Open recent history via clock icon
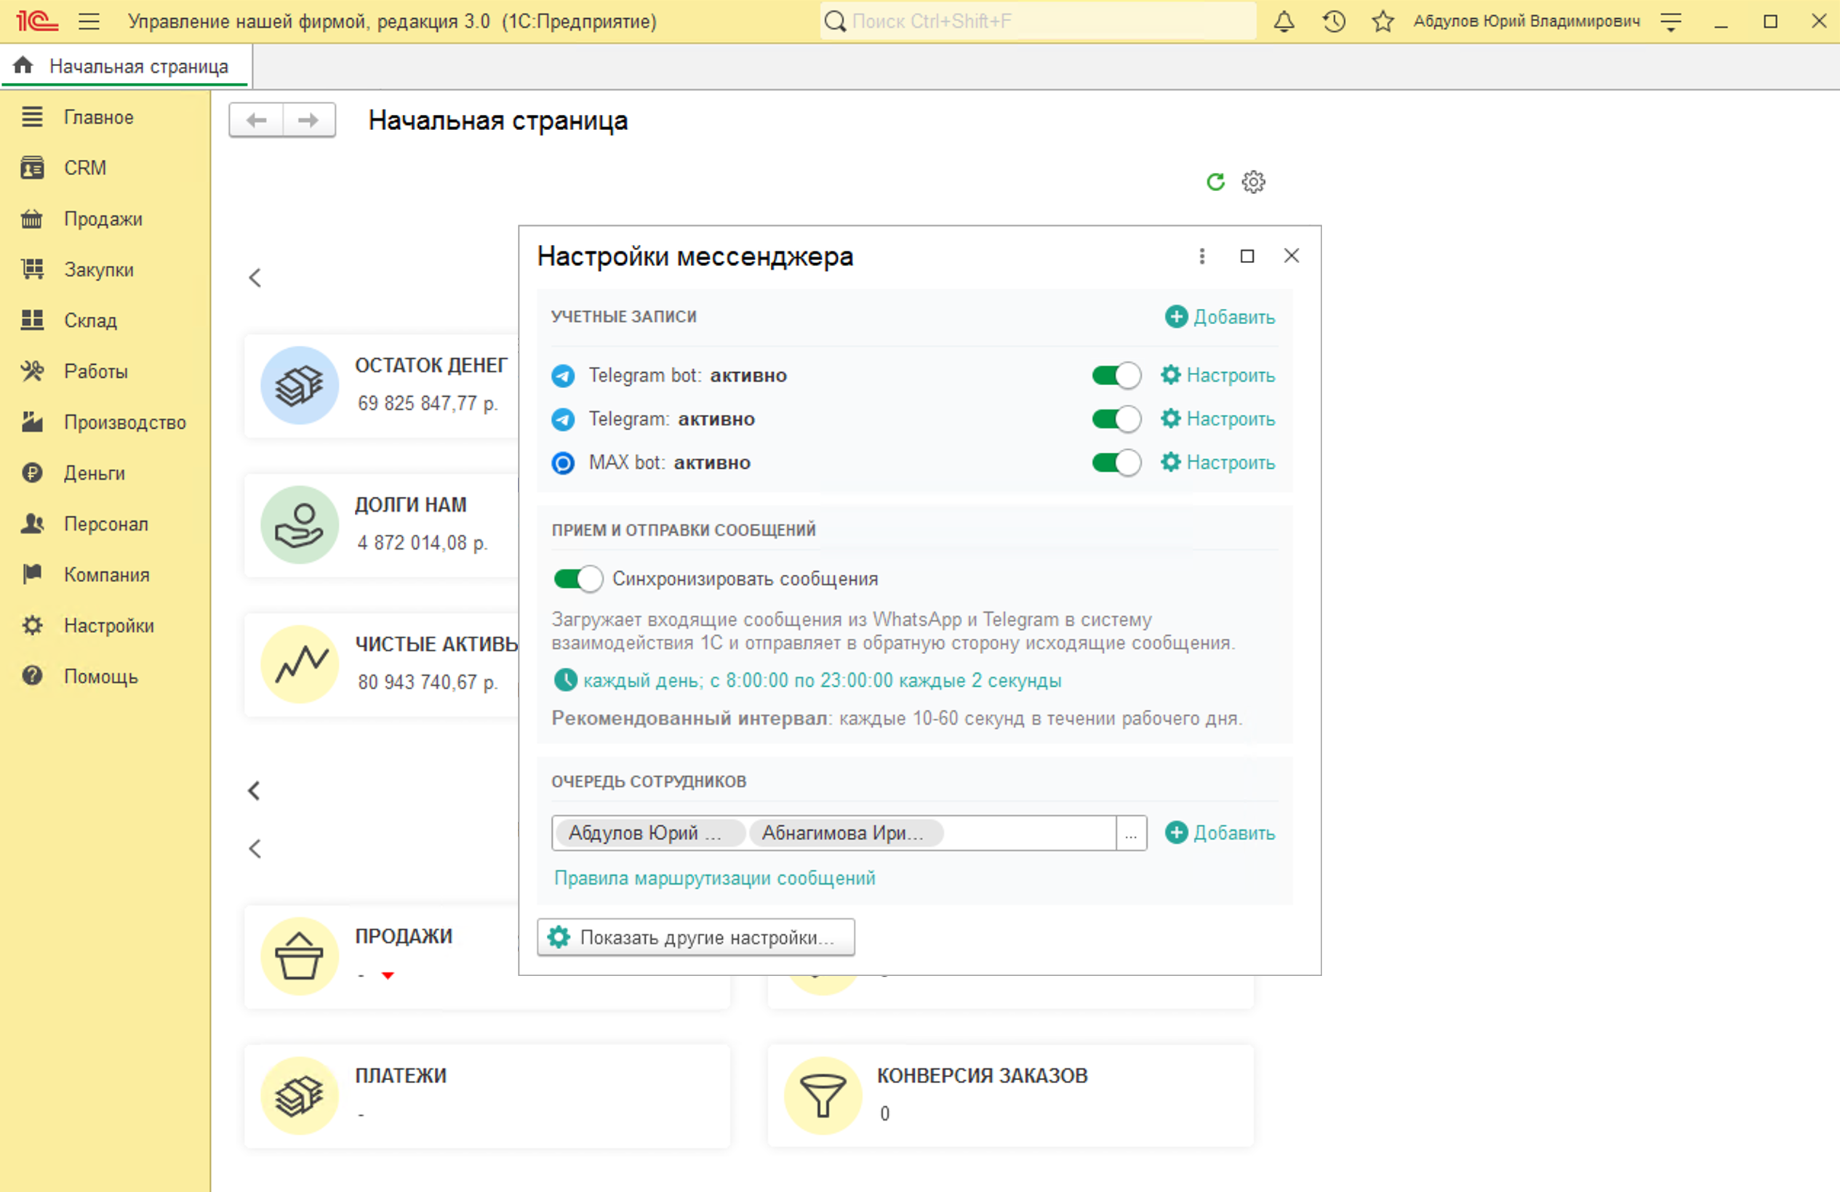Image resolution: width=1840 pixels, height=1192 pixels. coord(1333,21)
